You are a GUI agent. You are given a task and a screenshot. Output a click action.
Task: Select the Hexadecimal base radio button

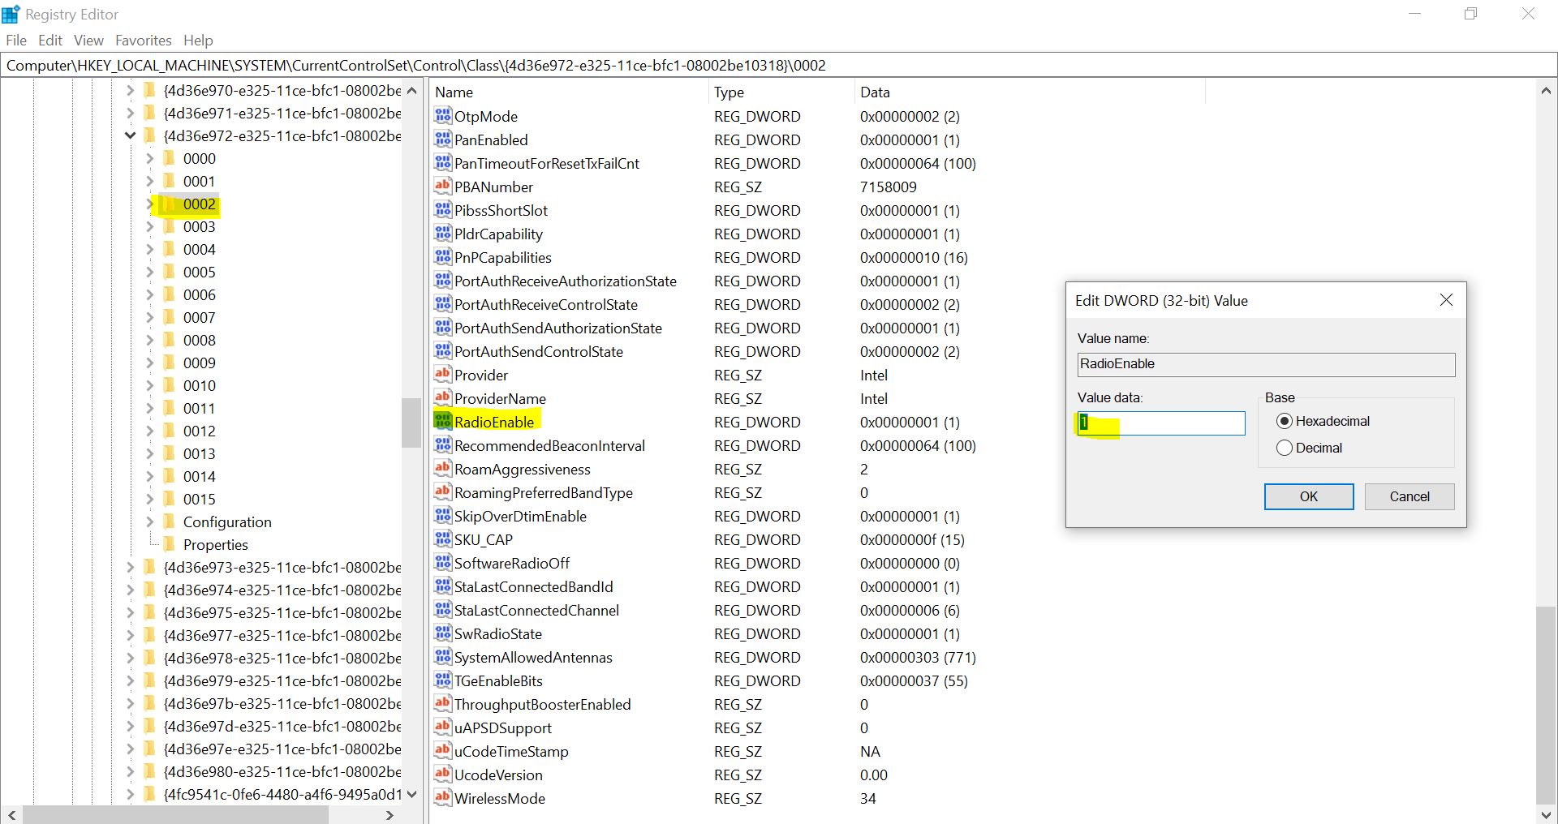1284,421
